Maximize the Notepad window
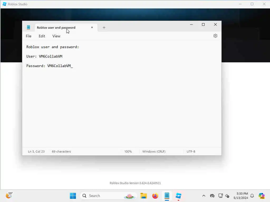The image size is (270, 202). click(x=203, y=24)
